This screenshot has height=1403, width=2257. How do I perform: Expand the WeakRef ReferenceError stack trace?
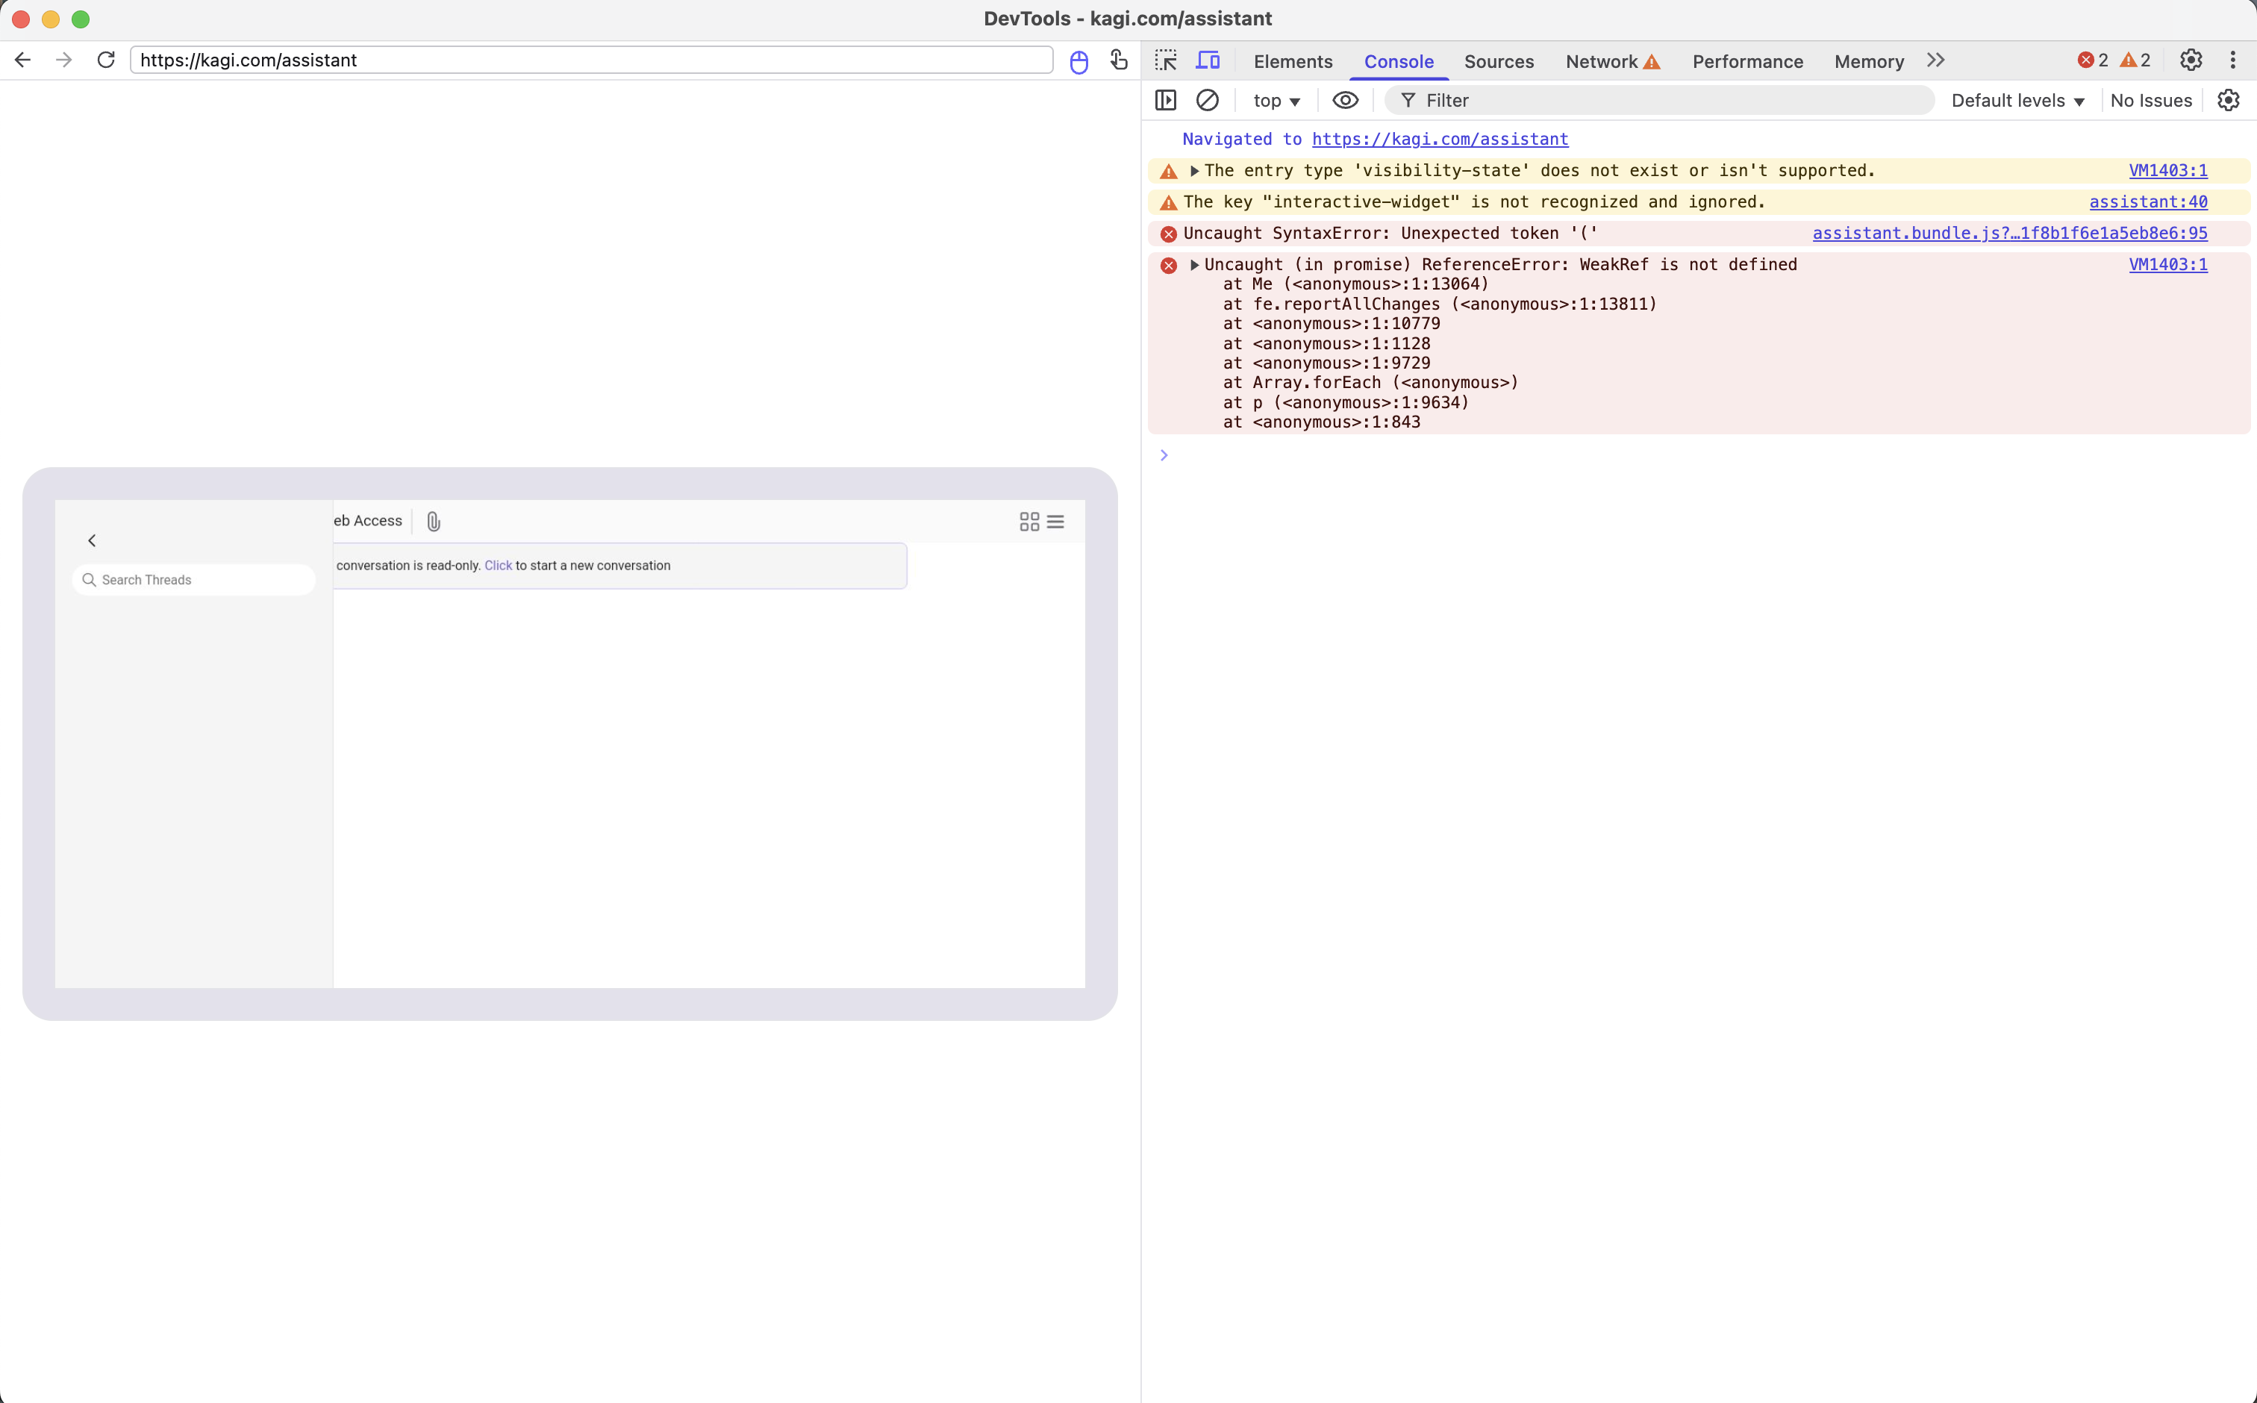[1194, 264]
